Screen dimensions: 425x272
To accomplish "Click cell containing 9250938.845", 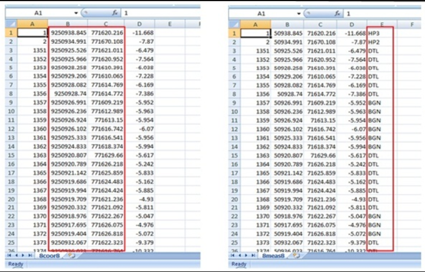I will pyautogui.click(x=68, y=33).
